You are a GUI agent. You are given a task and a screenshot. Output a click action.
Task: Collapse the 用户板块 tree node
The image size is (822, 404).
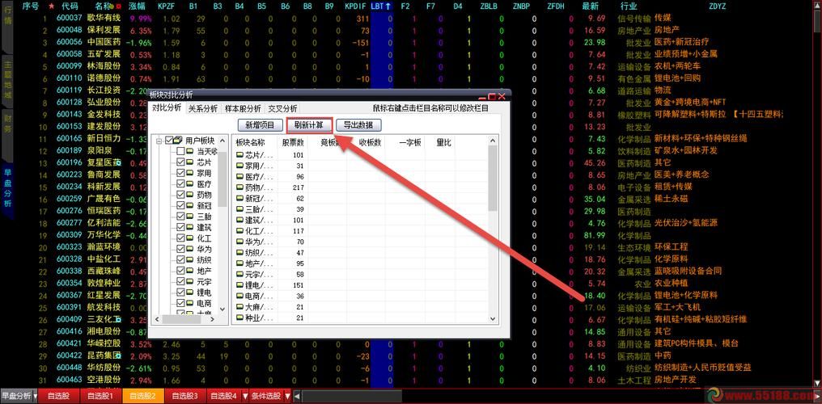coord(159,141)
